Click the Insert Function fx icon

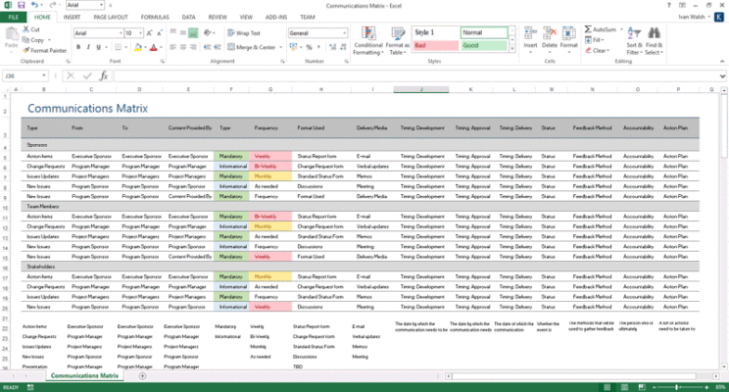(104, 75)
